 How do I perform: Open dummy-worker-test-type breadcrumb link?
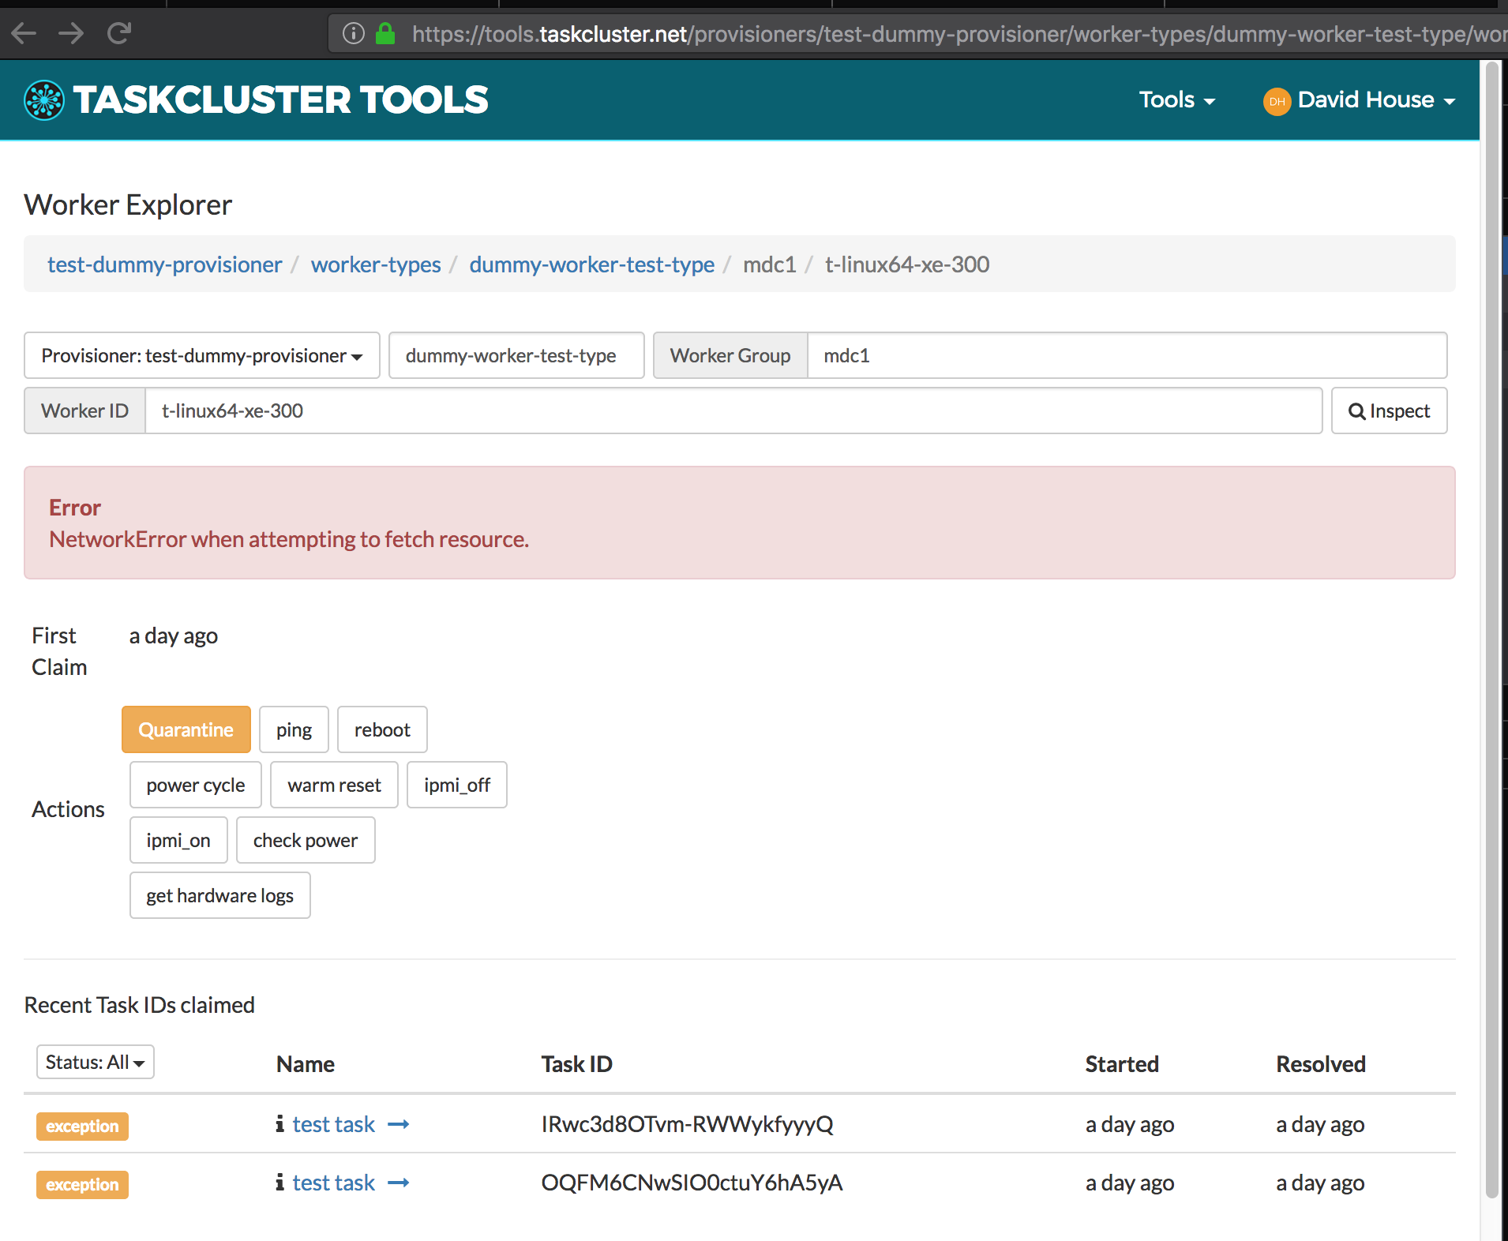pyautogui.click(x=591, y=264)
